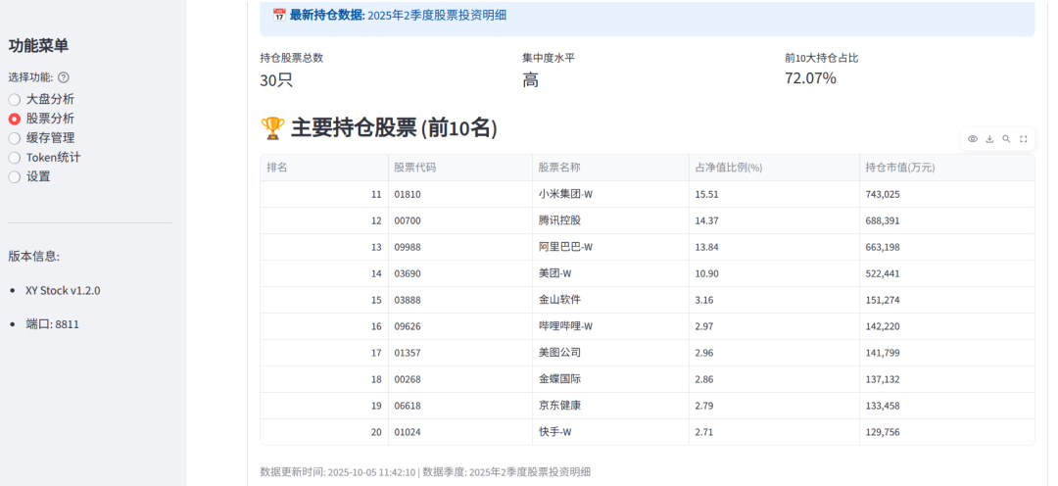Click the trophy icon in the heading

coord(272,128)
